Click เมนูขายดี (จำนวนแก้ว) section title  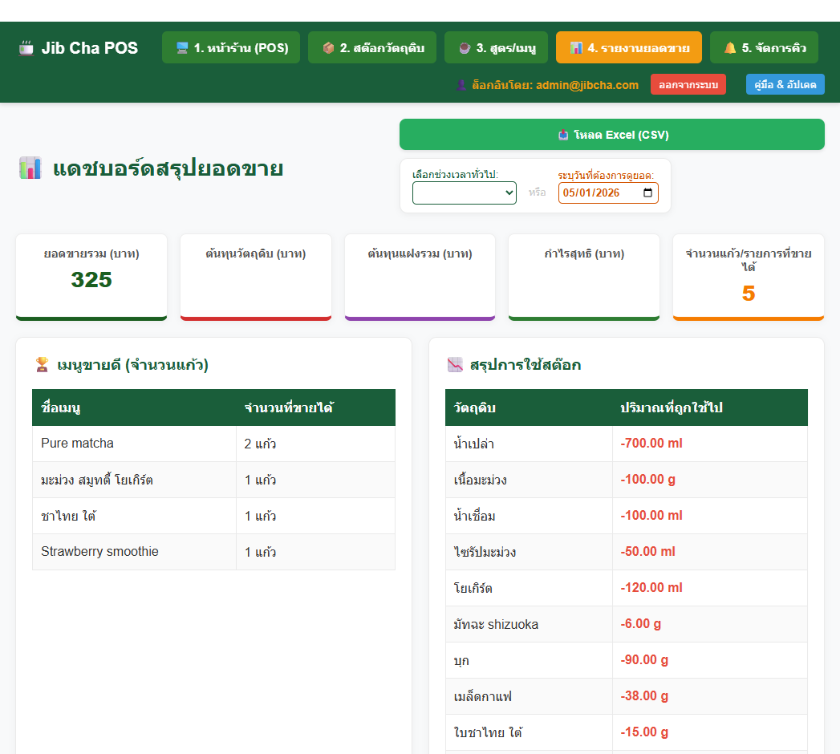click(132, 365)
